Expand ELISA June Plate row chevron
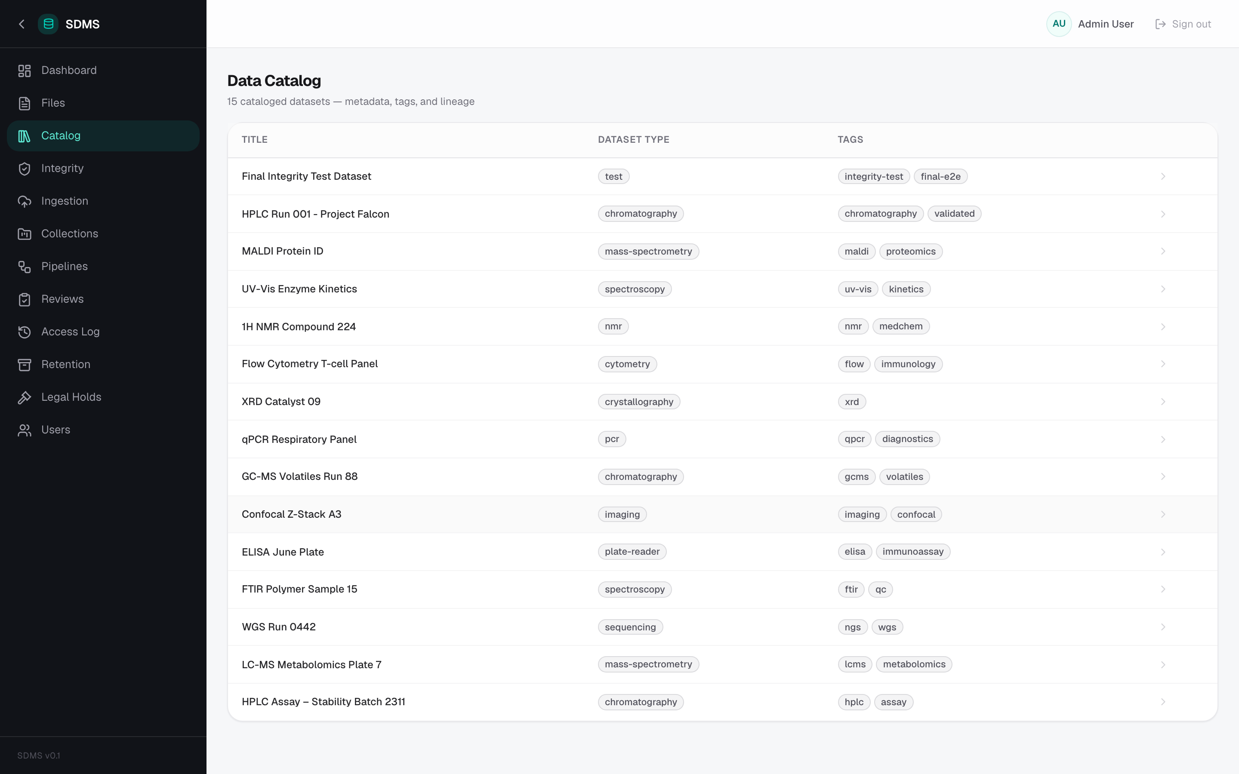 (1163, 552)
